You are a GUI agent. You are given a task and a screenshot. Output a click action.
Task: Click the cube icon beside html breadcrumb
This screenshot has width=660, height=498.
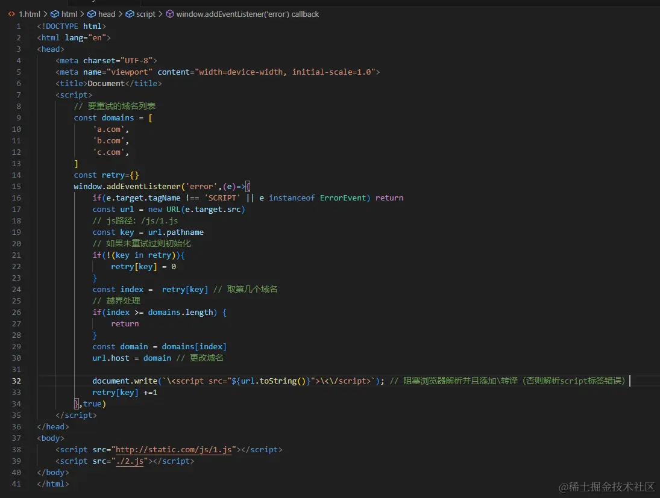pyautogui.click(x=55, y=14)
